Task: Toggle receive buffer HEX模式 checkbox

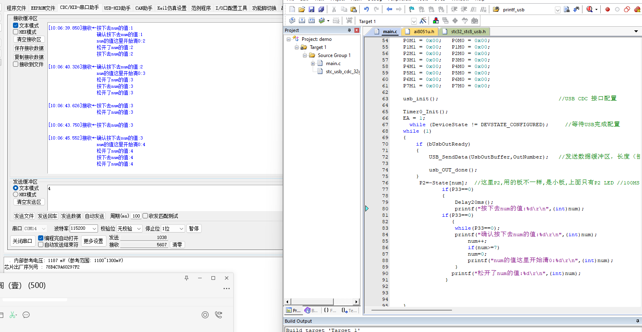Action: pos(16,32)
